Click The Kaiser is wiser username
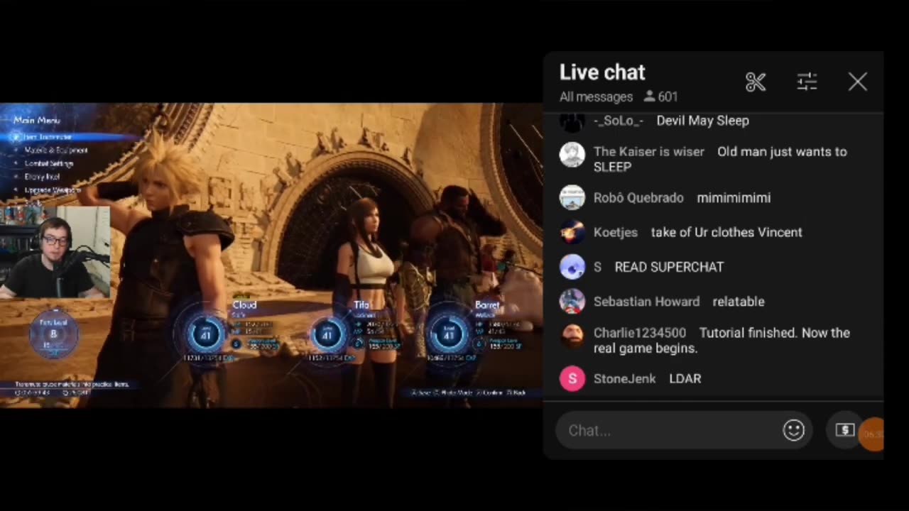The image size is (909, 511). [x=649, y=151]
